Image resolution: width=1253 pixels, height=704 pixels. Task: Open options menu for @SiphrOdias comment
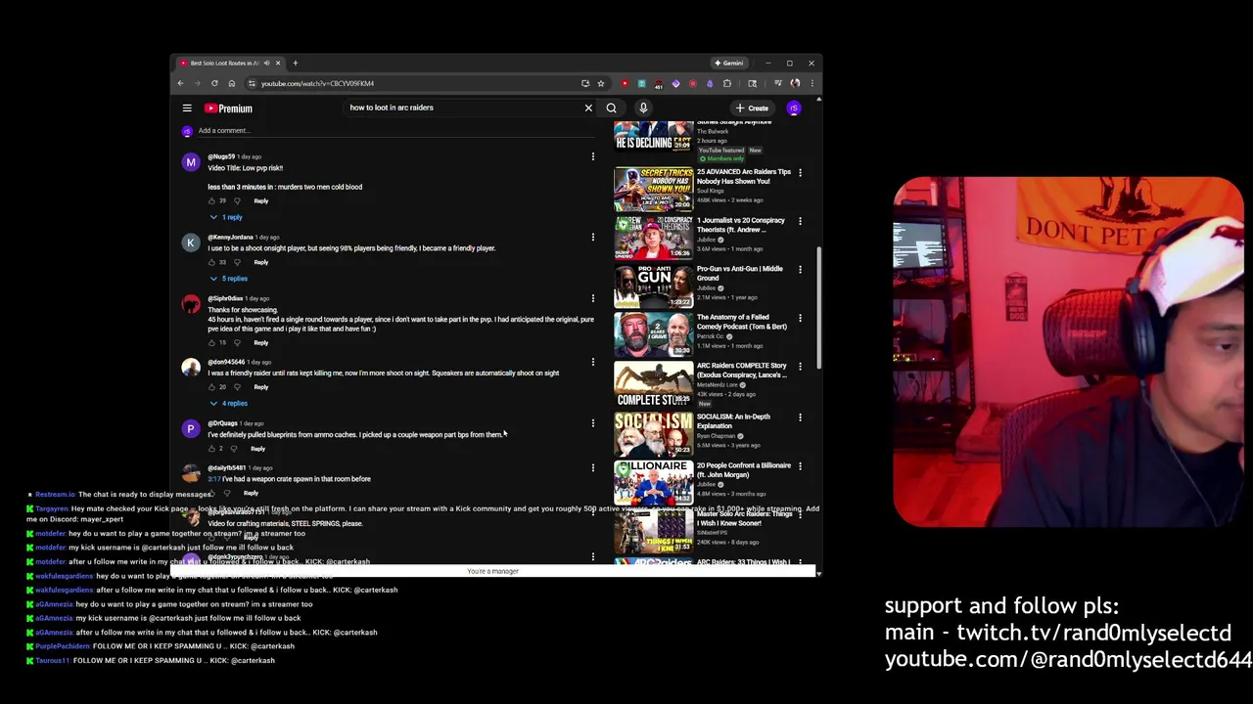point(592,298)
